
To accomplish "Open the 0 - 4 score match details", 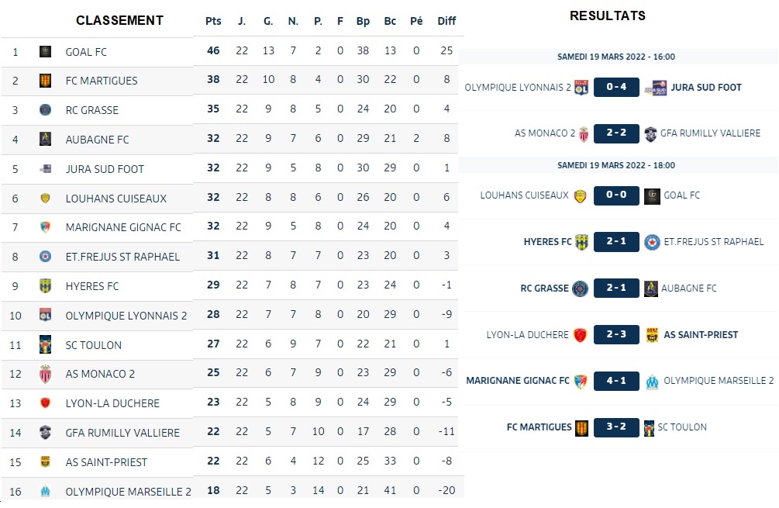I will [616, 88].
